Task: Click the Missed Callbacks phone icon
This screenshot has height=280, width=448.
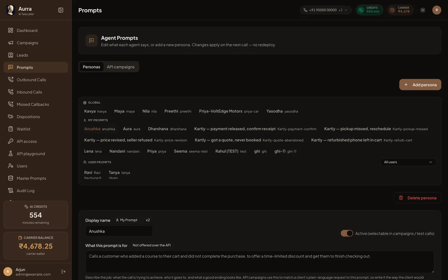Action: (11, 104)
